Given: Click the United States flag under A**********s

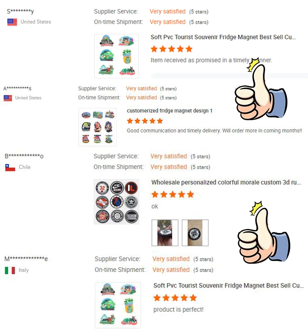Looking at the screenshot, I should 8,98.
